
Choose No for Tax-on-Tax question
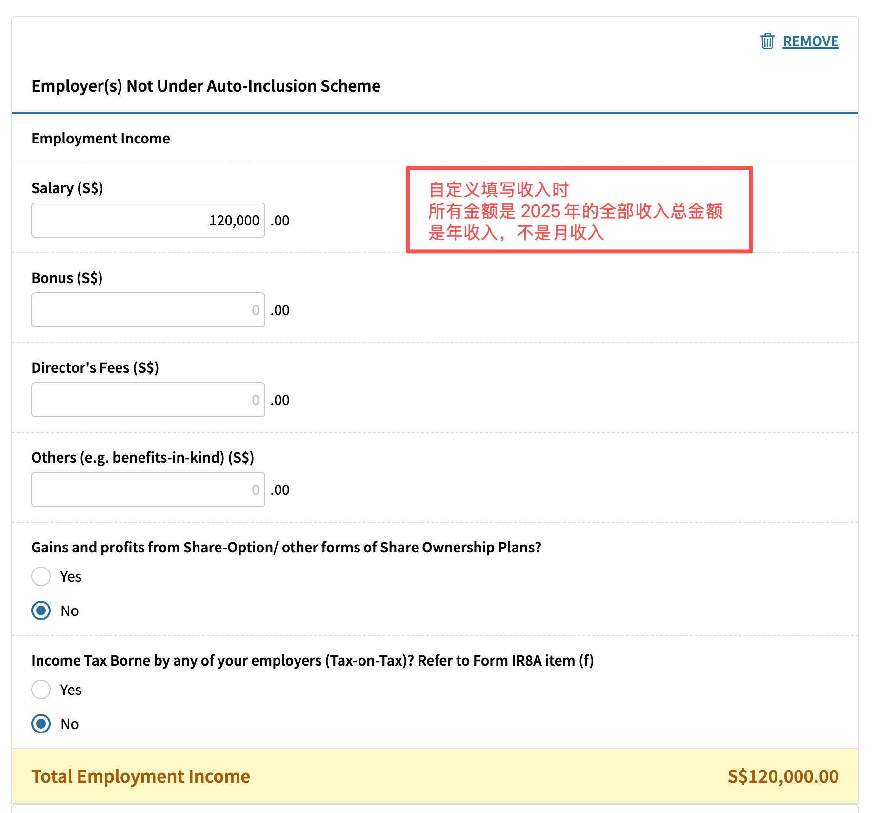41,724
